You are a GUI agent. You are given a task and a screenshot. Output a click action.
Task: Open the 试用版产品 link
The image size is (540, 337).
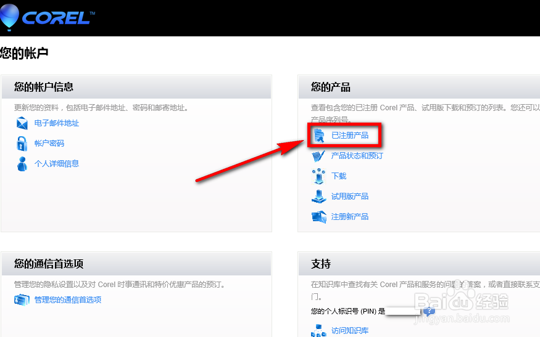click(350, 197)
